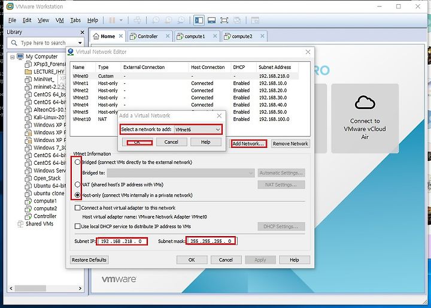Viewport: 431px width, 308px height.
Task: Close the Controller tab with its X
Action: tap(168, 36)
